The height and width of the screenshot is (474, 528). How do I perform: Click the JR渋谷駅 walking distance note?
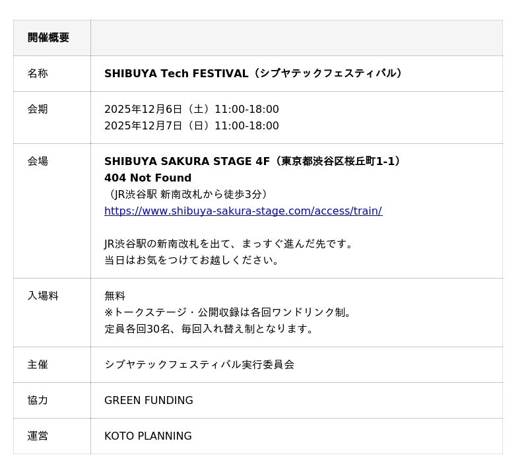coord(187,194)
